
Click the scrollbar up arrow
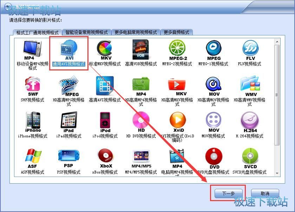pyautogui.click(x=277, y=41)
